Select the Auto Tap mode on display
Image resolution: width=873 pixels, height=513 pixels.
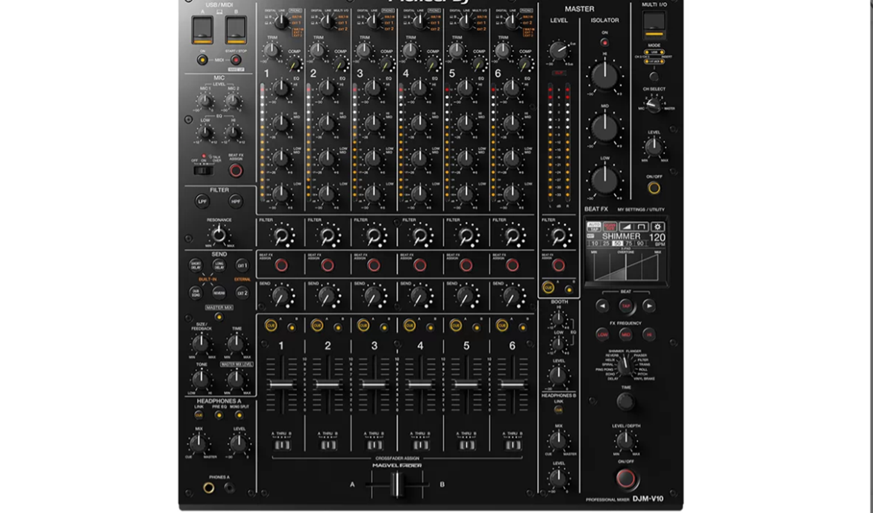pos(593,227)
